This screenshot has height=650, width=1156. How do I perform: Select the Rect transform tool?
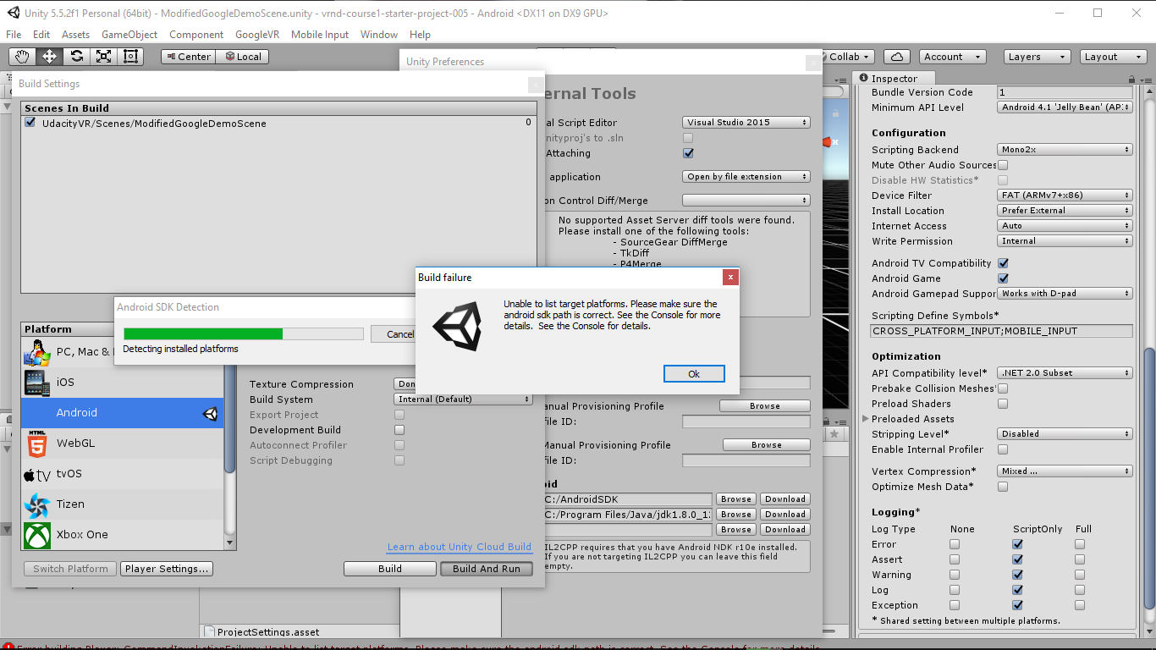130,57
